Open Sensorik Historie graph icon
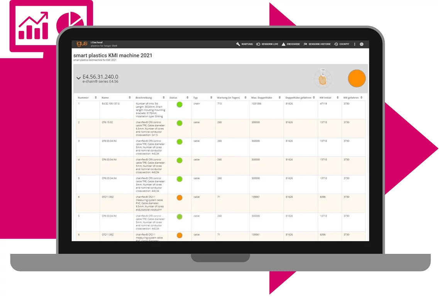The height and width of the screenshot is (297, 440). tap(305, 44)
